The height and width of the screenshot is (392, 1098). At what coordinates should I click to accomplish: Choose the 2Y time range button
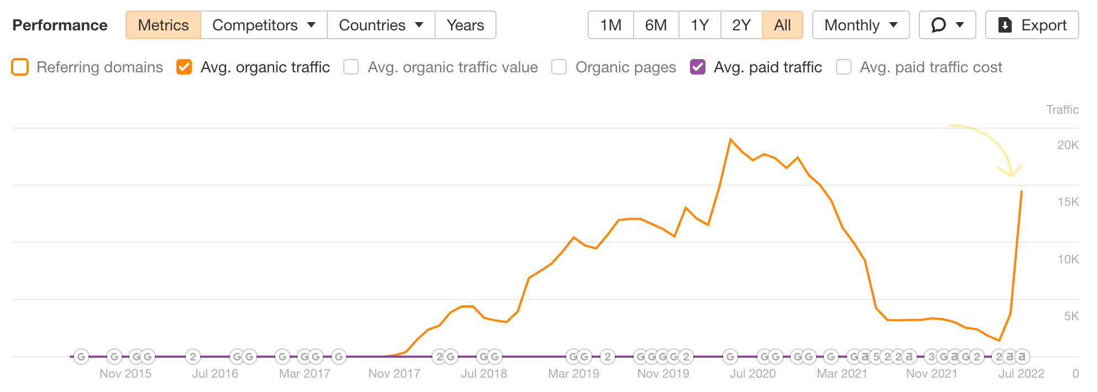(x=741, y=25)
